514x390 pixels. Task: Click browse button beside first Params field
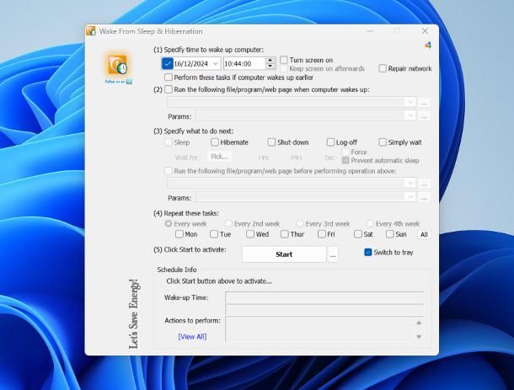[424, 116]
